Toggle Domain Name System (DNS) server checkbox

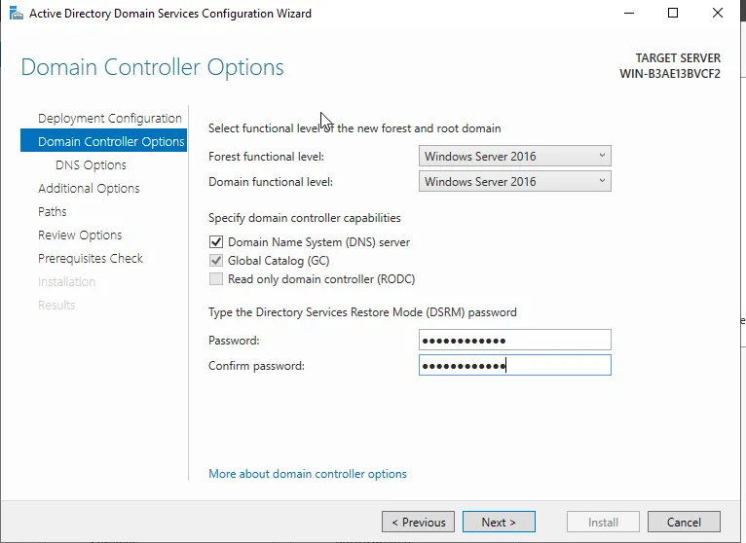(216, 242)
